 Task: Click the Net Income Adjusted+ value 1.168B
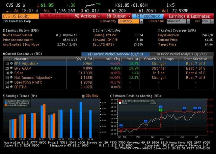[x=86, y=78]
